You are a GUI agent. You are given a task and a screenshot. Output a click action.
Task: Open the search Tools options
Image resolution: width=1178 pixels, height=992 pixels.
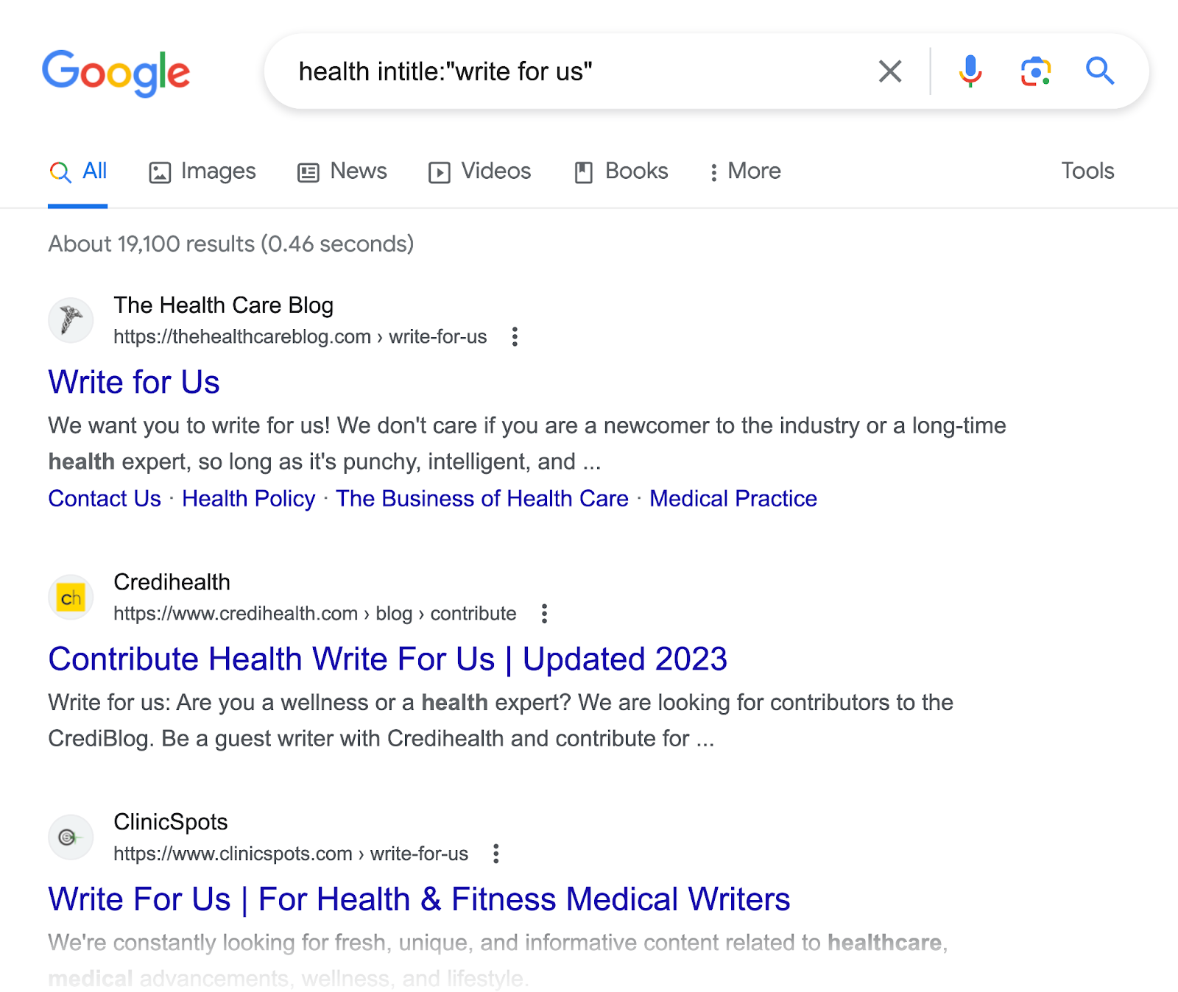point(1087,171)
